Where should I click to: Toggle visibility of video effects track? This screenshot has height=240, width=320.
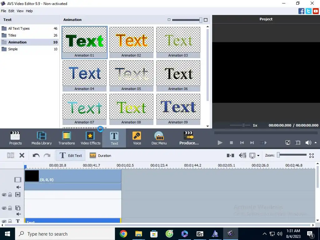point(4,195)
